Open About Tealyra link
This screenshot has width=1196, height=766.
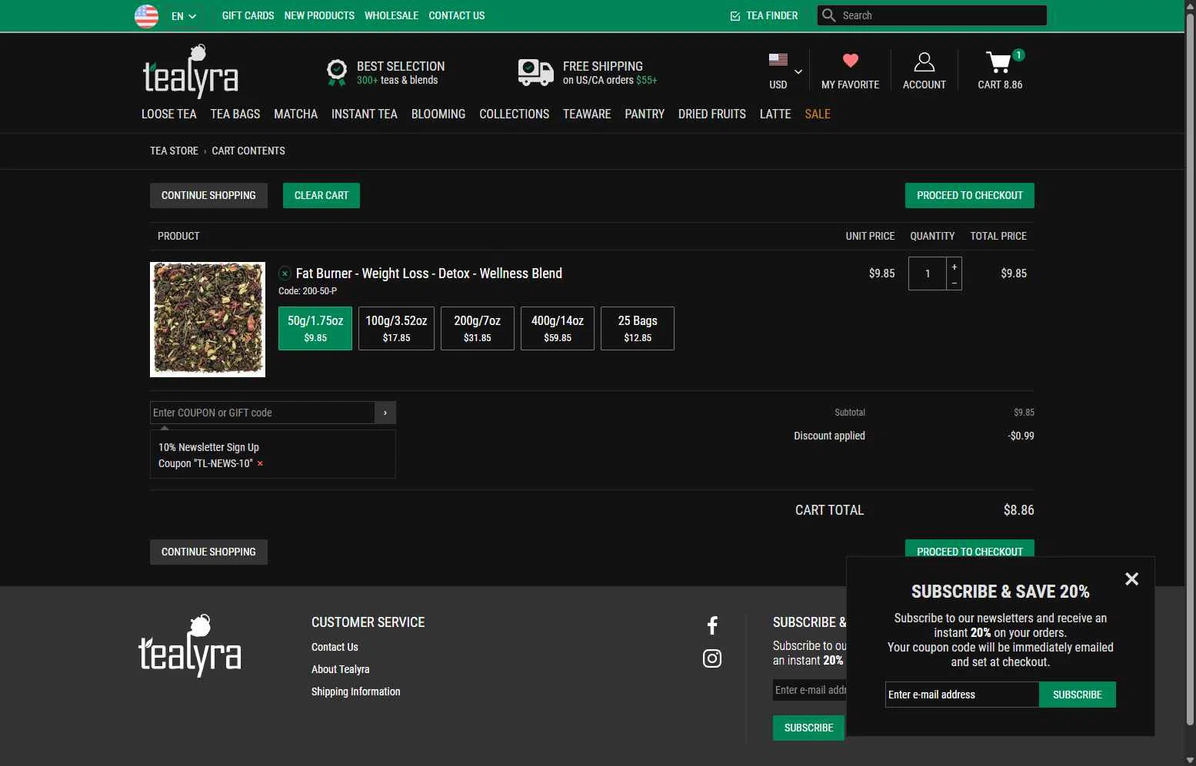point(340,669)
